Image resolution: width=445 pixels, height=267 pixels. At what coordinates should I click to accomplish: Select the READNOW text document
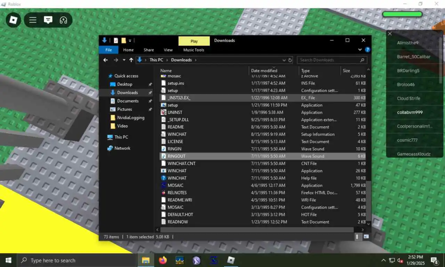[263, 222]
